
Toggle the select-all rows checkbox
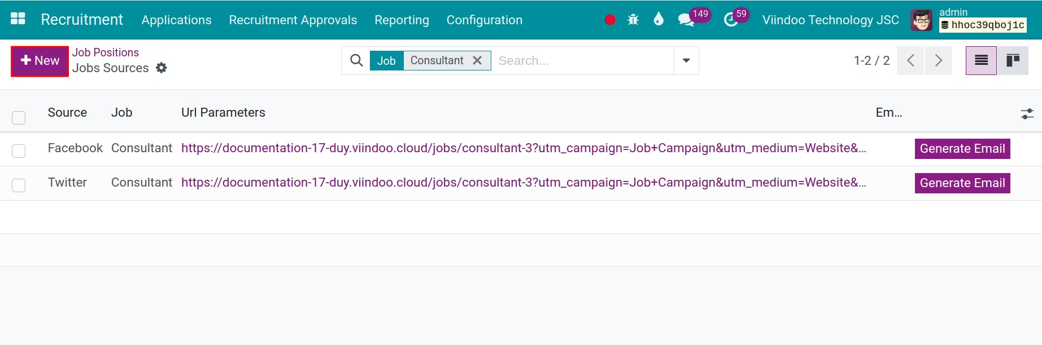point(19,117)
